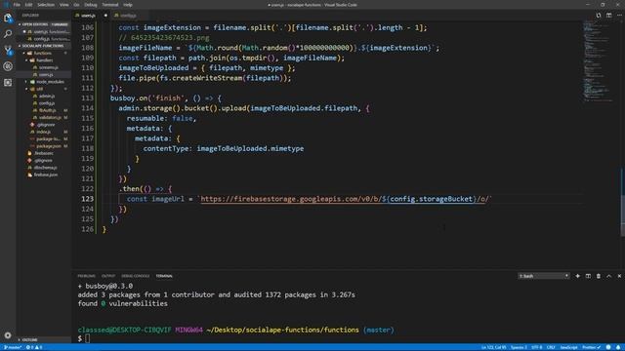This screenshot has width=625, height=351.
Task: Click Ln/Col cursor position in status bar
Action: pyautogui.click(x=493, y=347)
